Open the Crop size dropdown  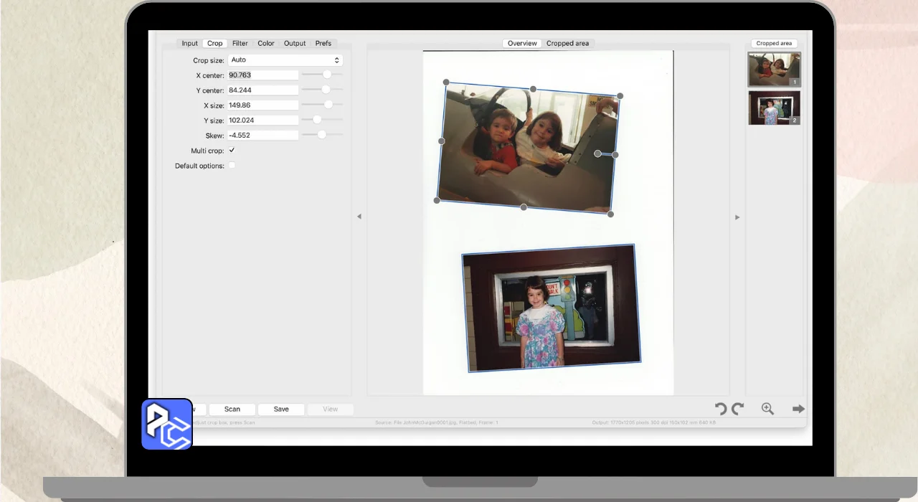click(285, 60)
